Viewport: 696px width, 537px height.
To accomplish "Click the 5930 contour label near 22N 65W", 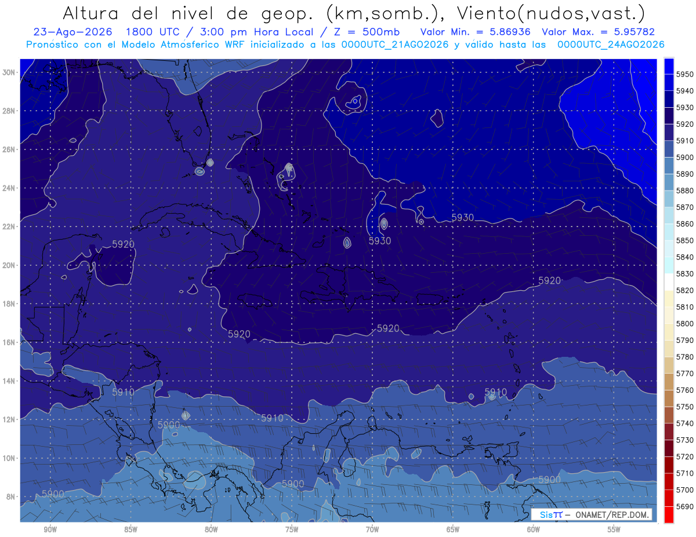I will [x=463, y=218].
